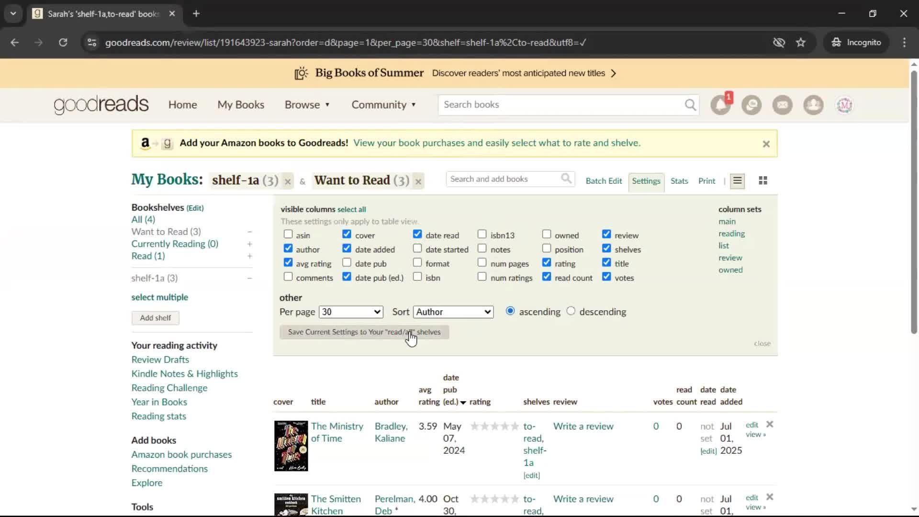Save current settings to read/all shelves
The height and width of the screenshot is (517, 919).
coord(364,332)
